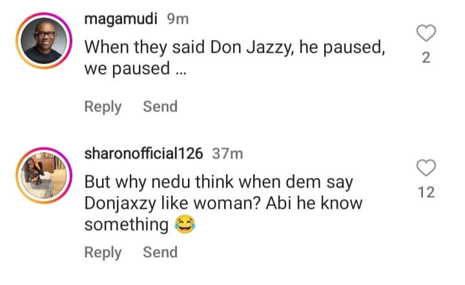465x285 pixels.
Task: View the 12 likes on sharonofficial126's comment
Action: pos(426,192)
